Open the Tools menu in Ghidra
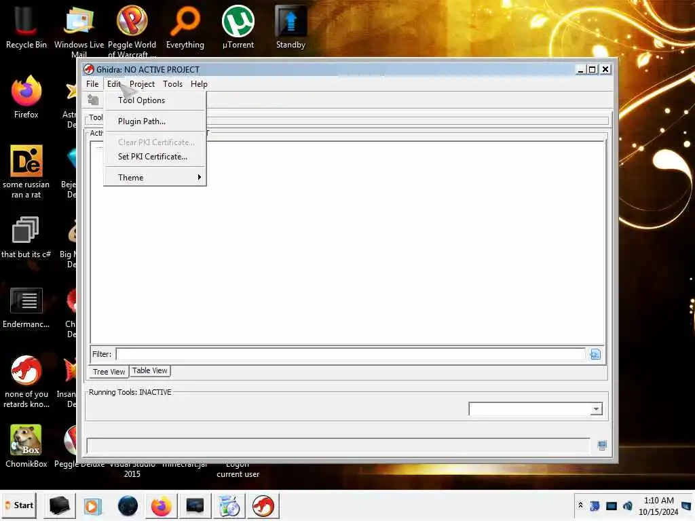 point(172,83)
